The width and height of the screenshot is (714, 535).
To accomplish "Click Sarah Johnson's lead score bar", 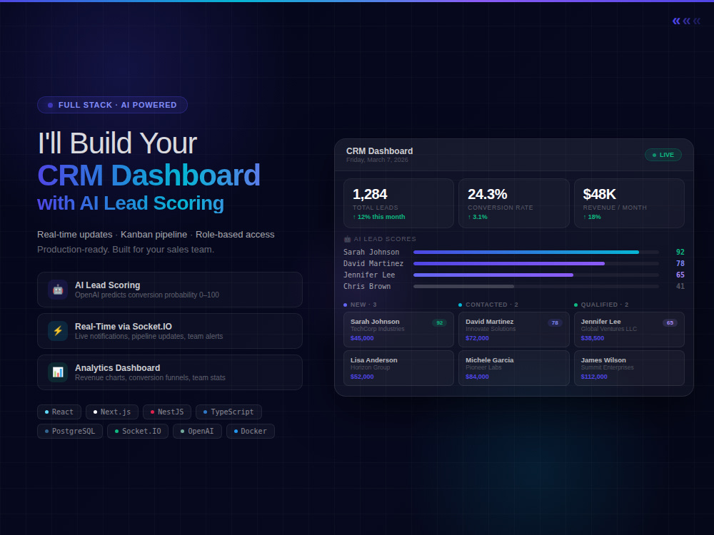I will (x=536, y=252).
